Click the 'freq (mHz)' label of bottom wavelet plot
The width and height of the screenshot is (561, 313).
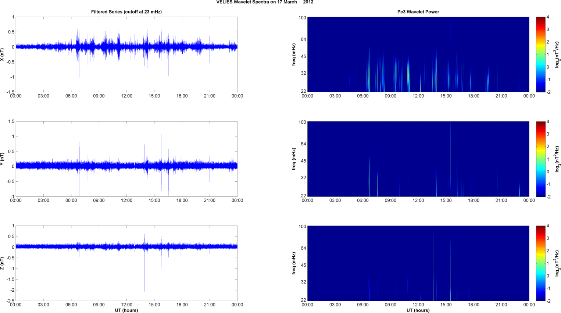coord(294,263)
